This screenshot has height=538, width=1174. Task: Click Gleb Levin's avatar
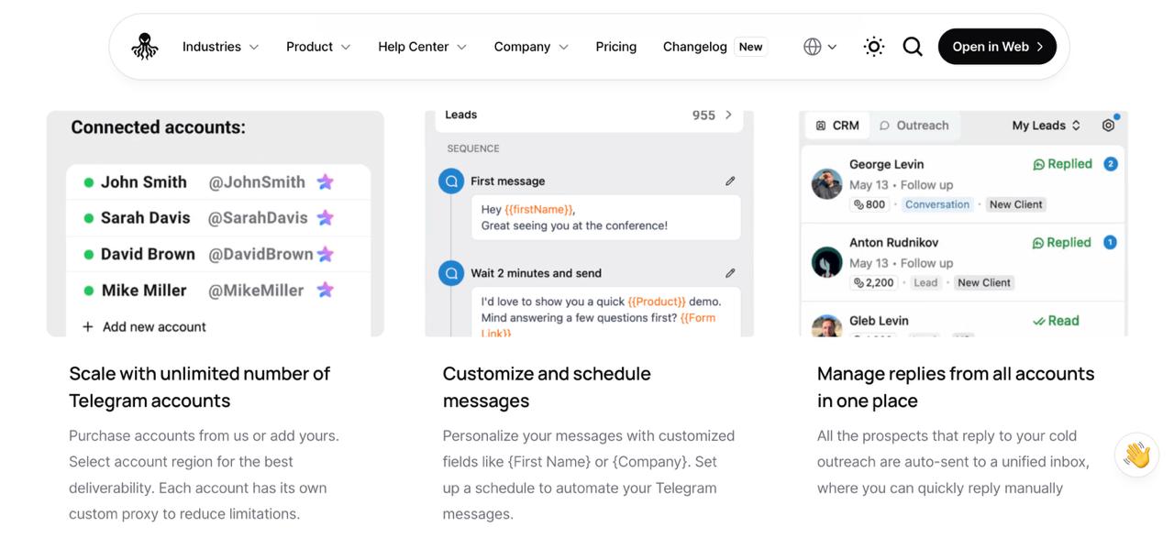827,326
